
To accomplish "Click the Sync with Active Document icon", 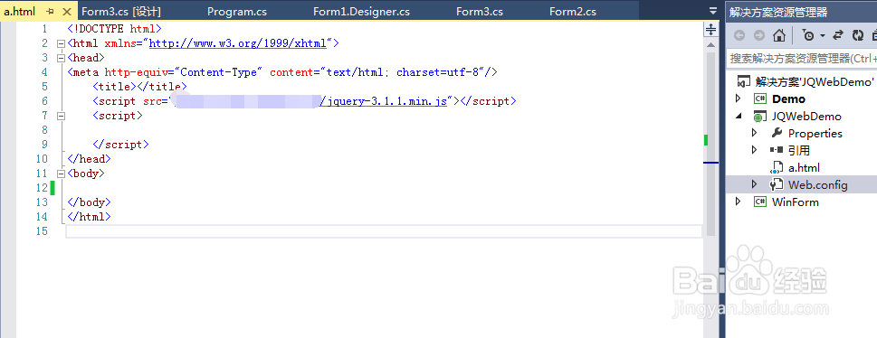I will click(838, 36).
